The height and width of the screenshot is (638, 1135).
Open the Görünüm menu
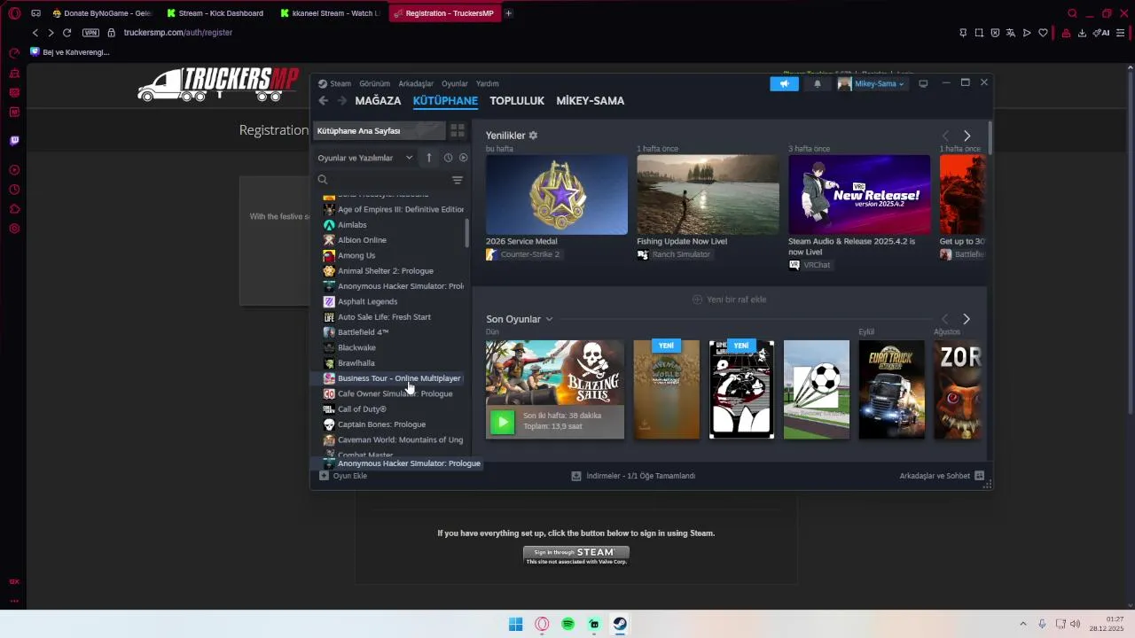click(374, 84)
